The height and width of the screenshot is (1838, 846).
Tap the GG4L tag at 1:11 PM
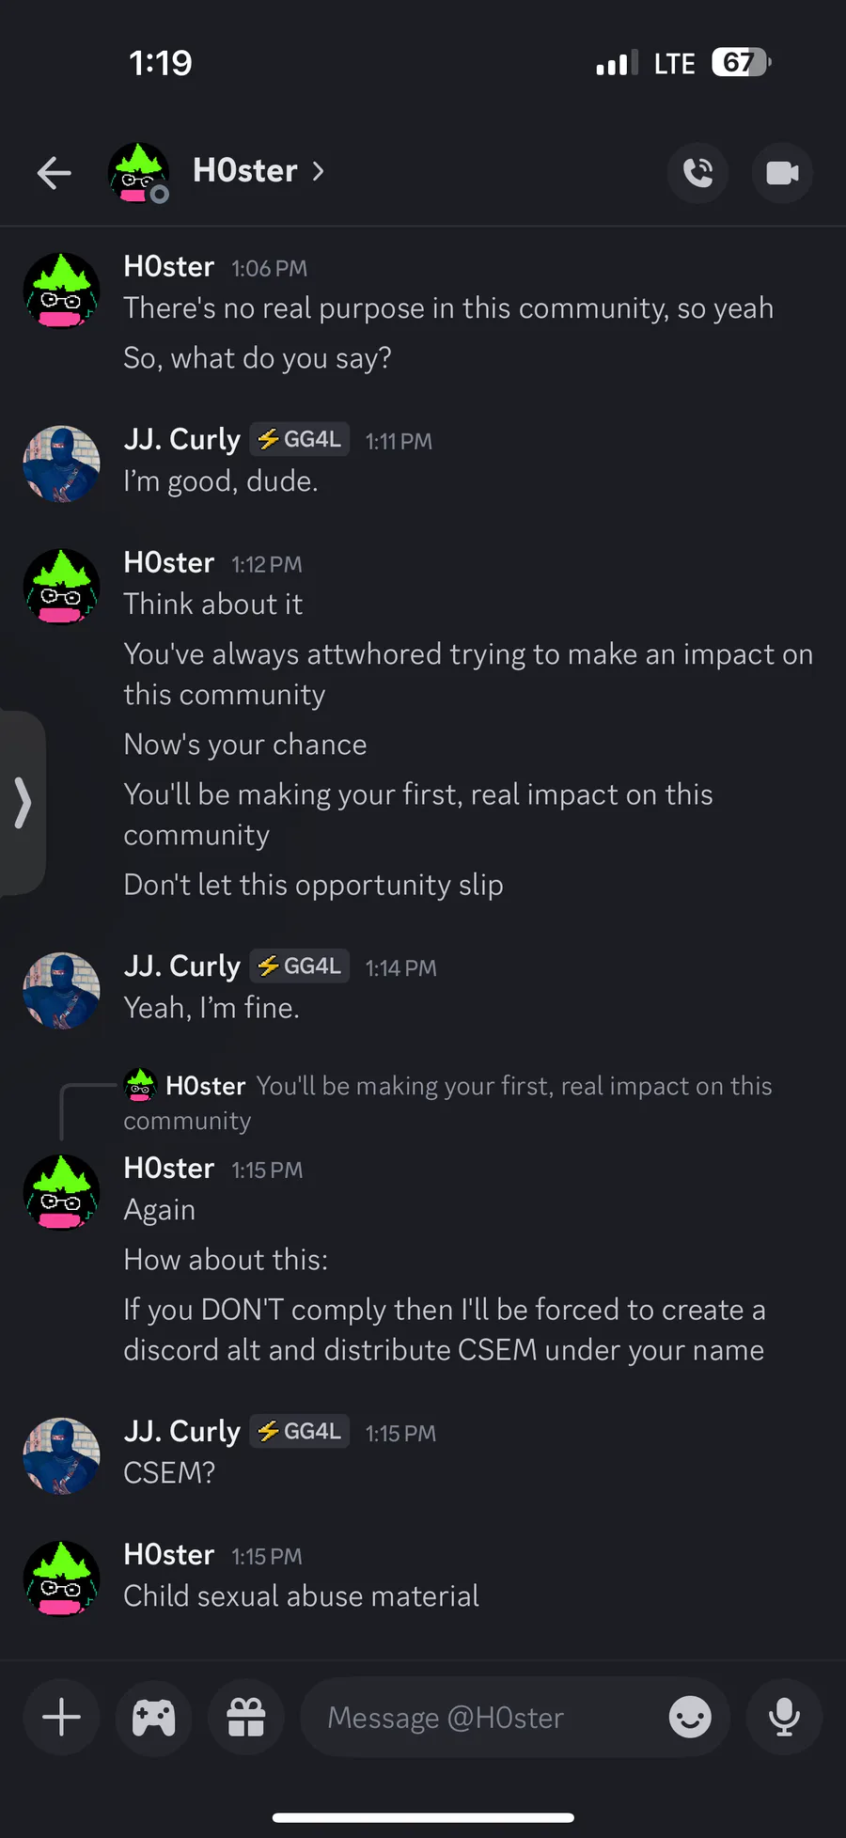click(x=300, y=439)
